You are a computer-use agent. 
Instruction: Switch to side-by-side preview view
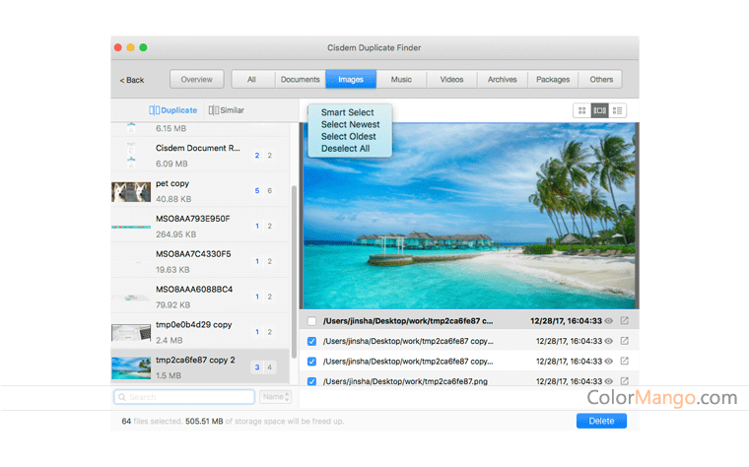pos(600,110)
